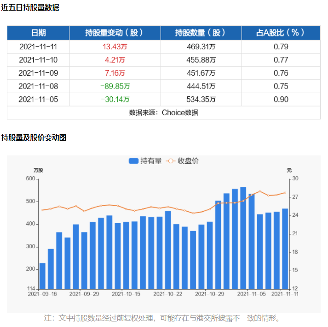This screenshot has height=327, width=328.
Task: Click the 2021-09-29 x-axis label
Action: (x=84, y=294)
